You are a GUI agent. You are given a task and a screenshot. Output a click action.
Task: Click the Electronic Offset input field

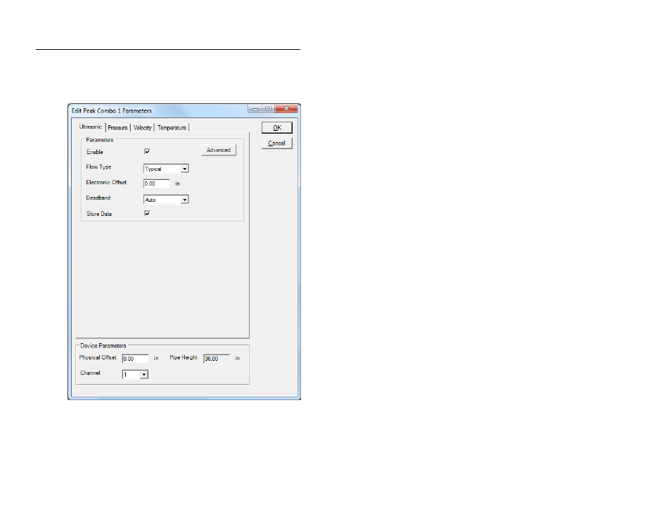pos(157,184)
